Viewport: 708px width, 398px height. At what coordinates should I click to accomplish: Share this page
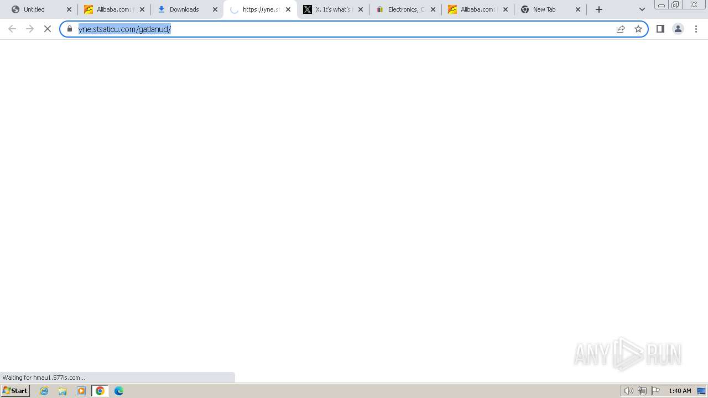[x=621, y=29]
